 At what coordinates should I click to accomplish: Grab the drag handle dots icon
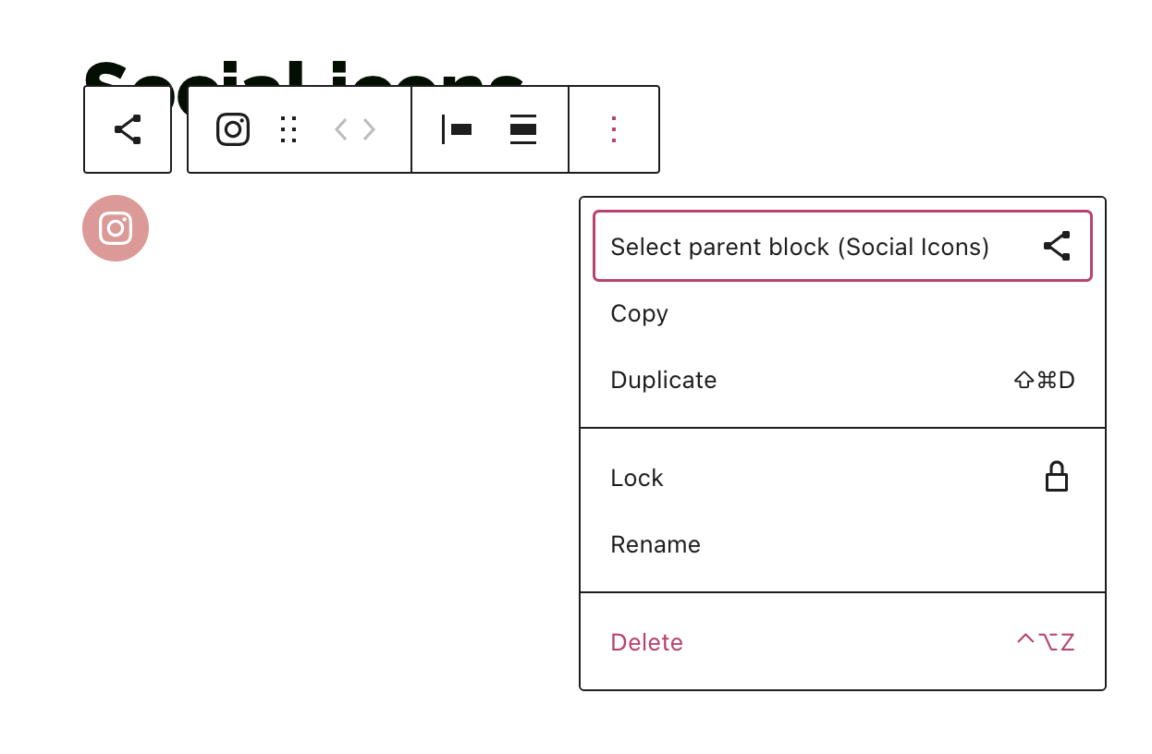click(288, 129)
